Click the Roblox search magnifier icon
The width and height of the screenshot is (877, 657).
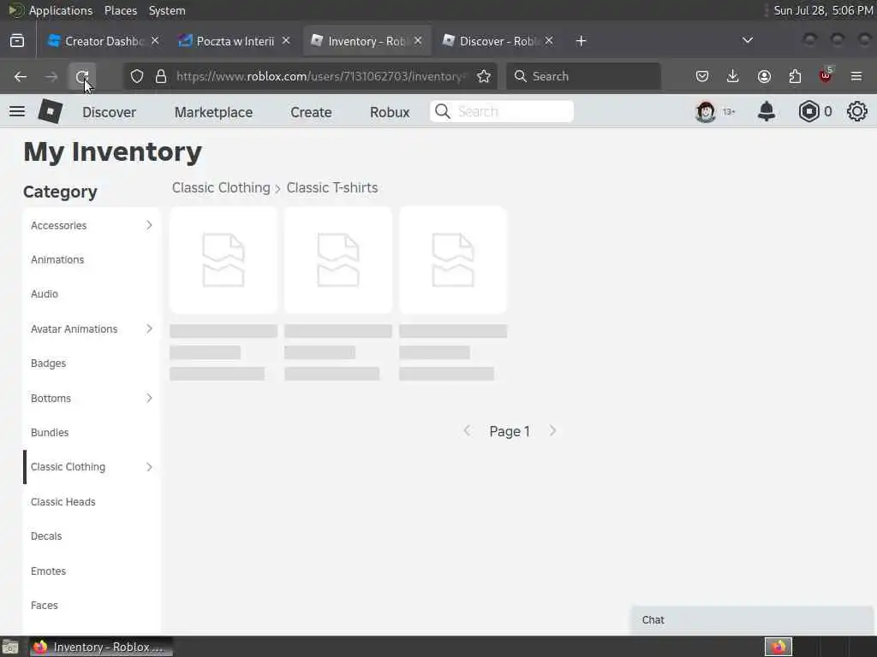pyautogui.click(x=443, y=111)
